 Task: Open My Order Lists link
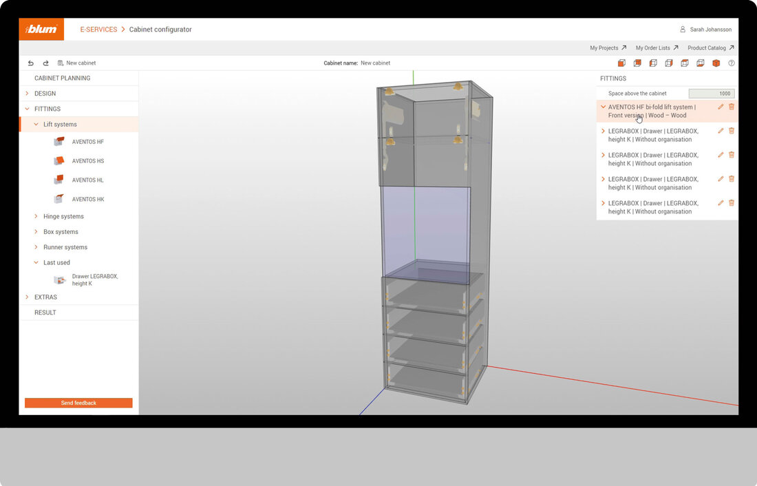(657, 47)
